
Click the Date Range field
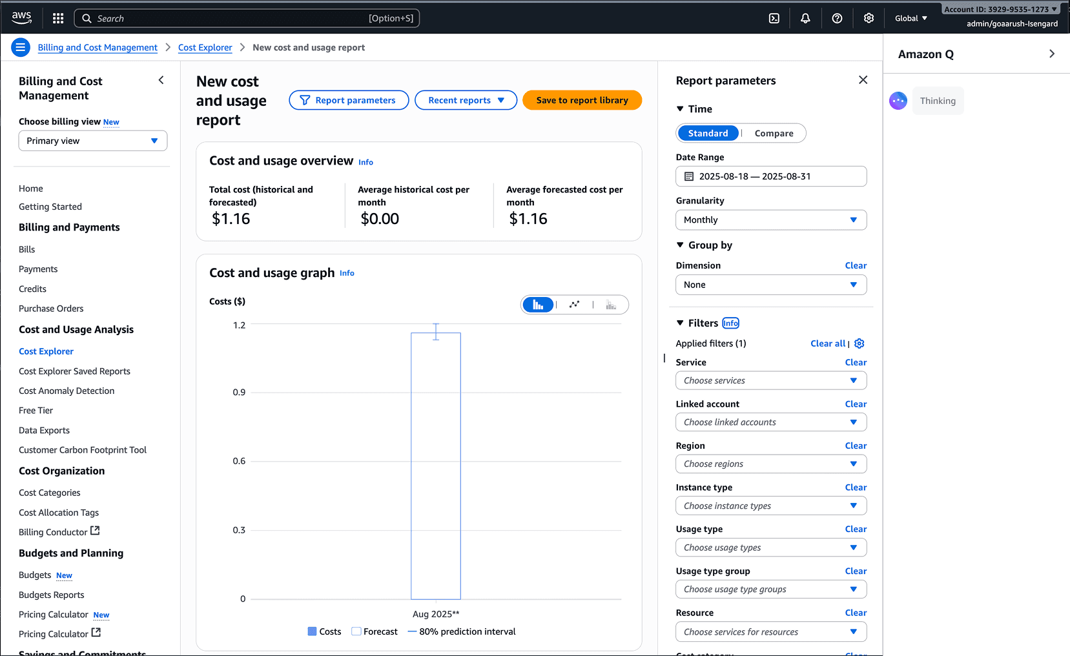click(771, 176)
